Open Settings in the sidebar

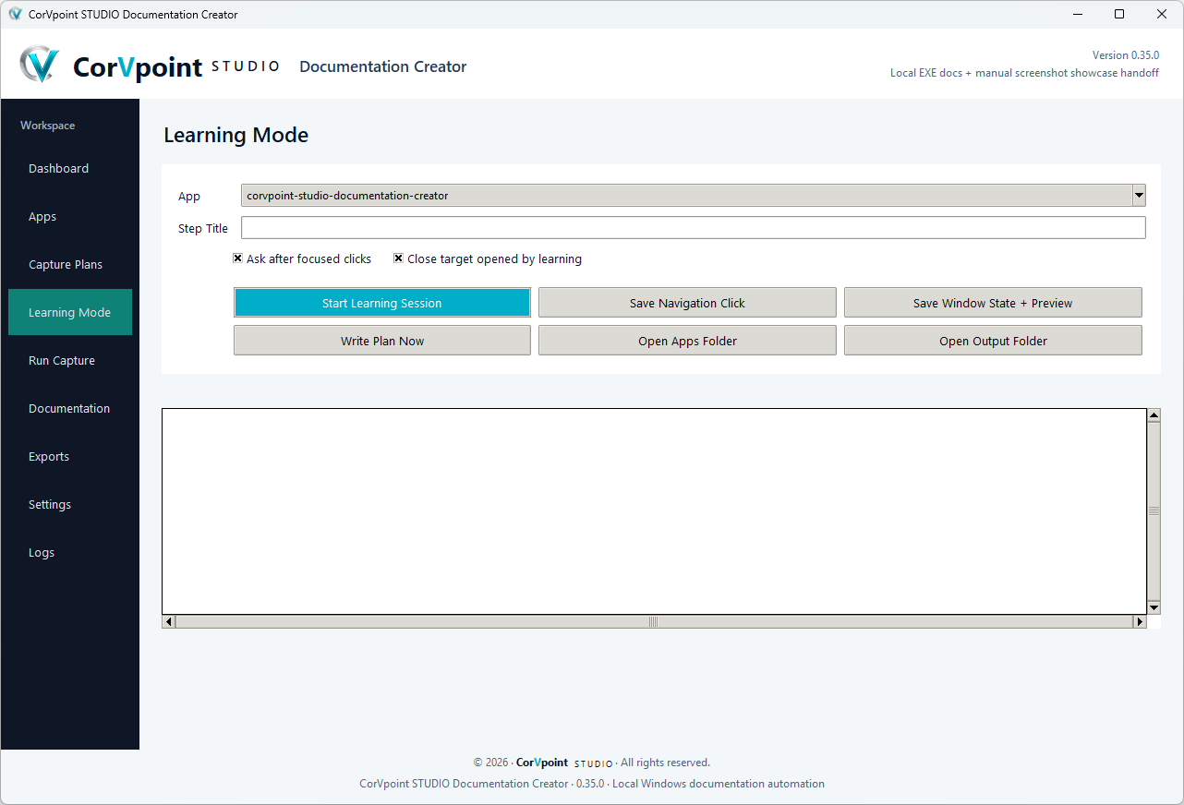pos(70,504)
